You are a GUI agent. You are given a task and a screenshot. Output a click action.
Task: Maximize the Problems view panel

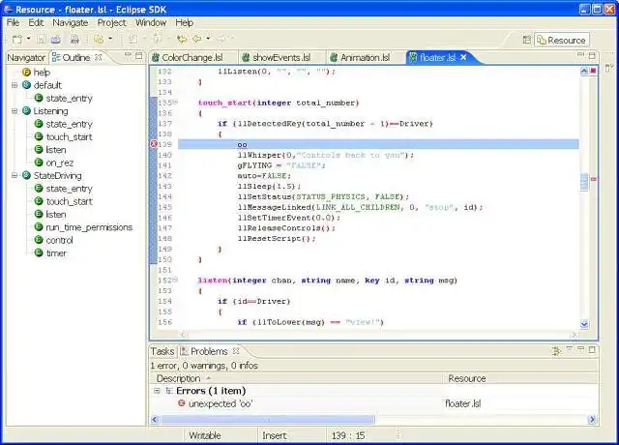[x=592, y=349]
